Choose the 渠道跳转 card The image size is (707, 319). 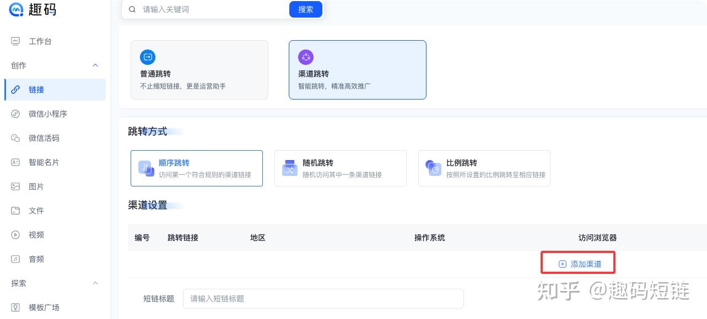[x=358, y=70]
